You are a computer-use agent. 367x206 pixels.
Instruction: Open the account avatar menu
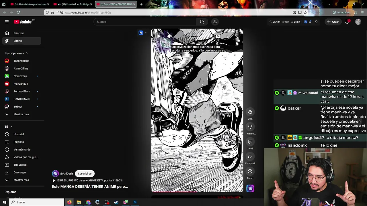358,22
